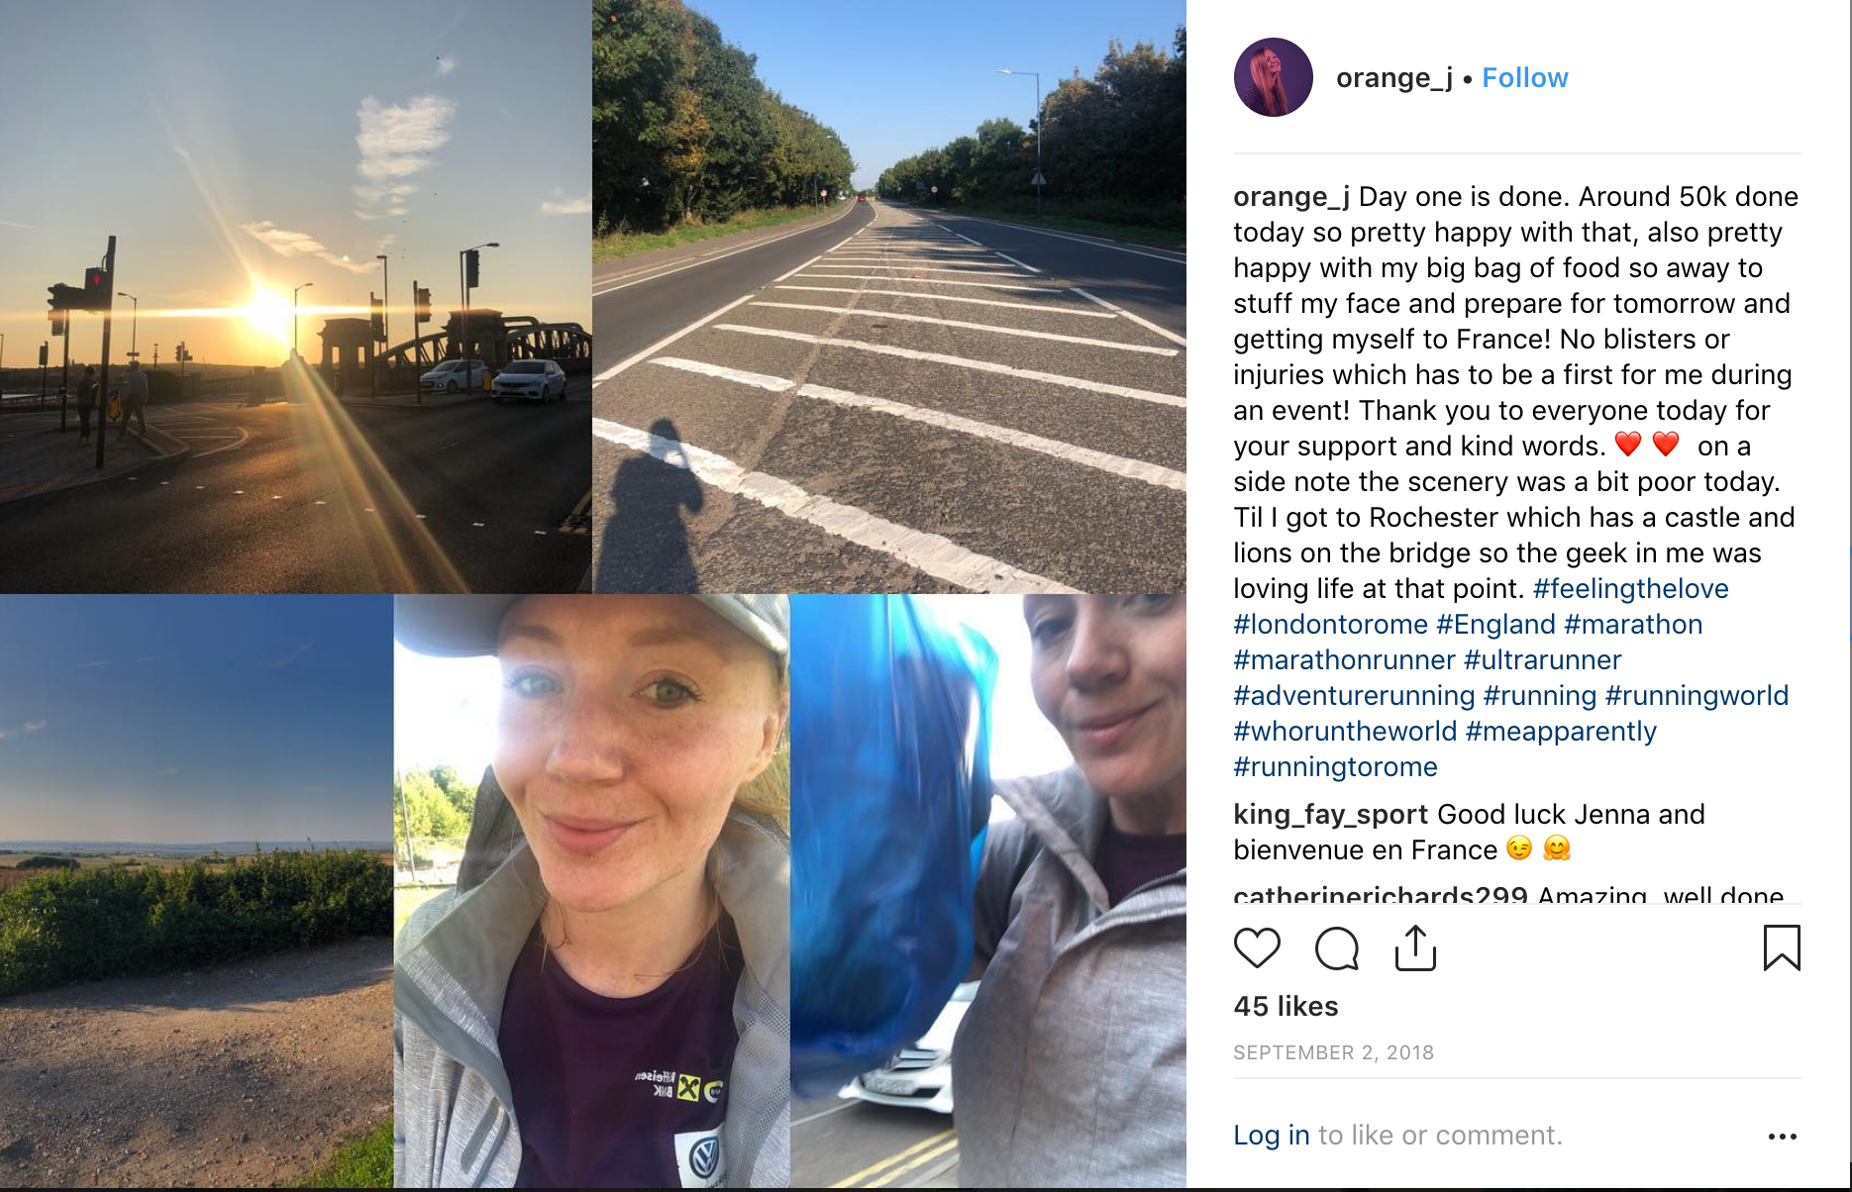
Task: Open the #runningworld hashtag
Action: 1697,695
